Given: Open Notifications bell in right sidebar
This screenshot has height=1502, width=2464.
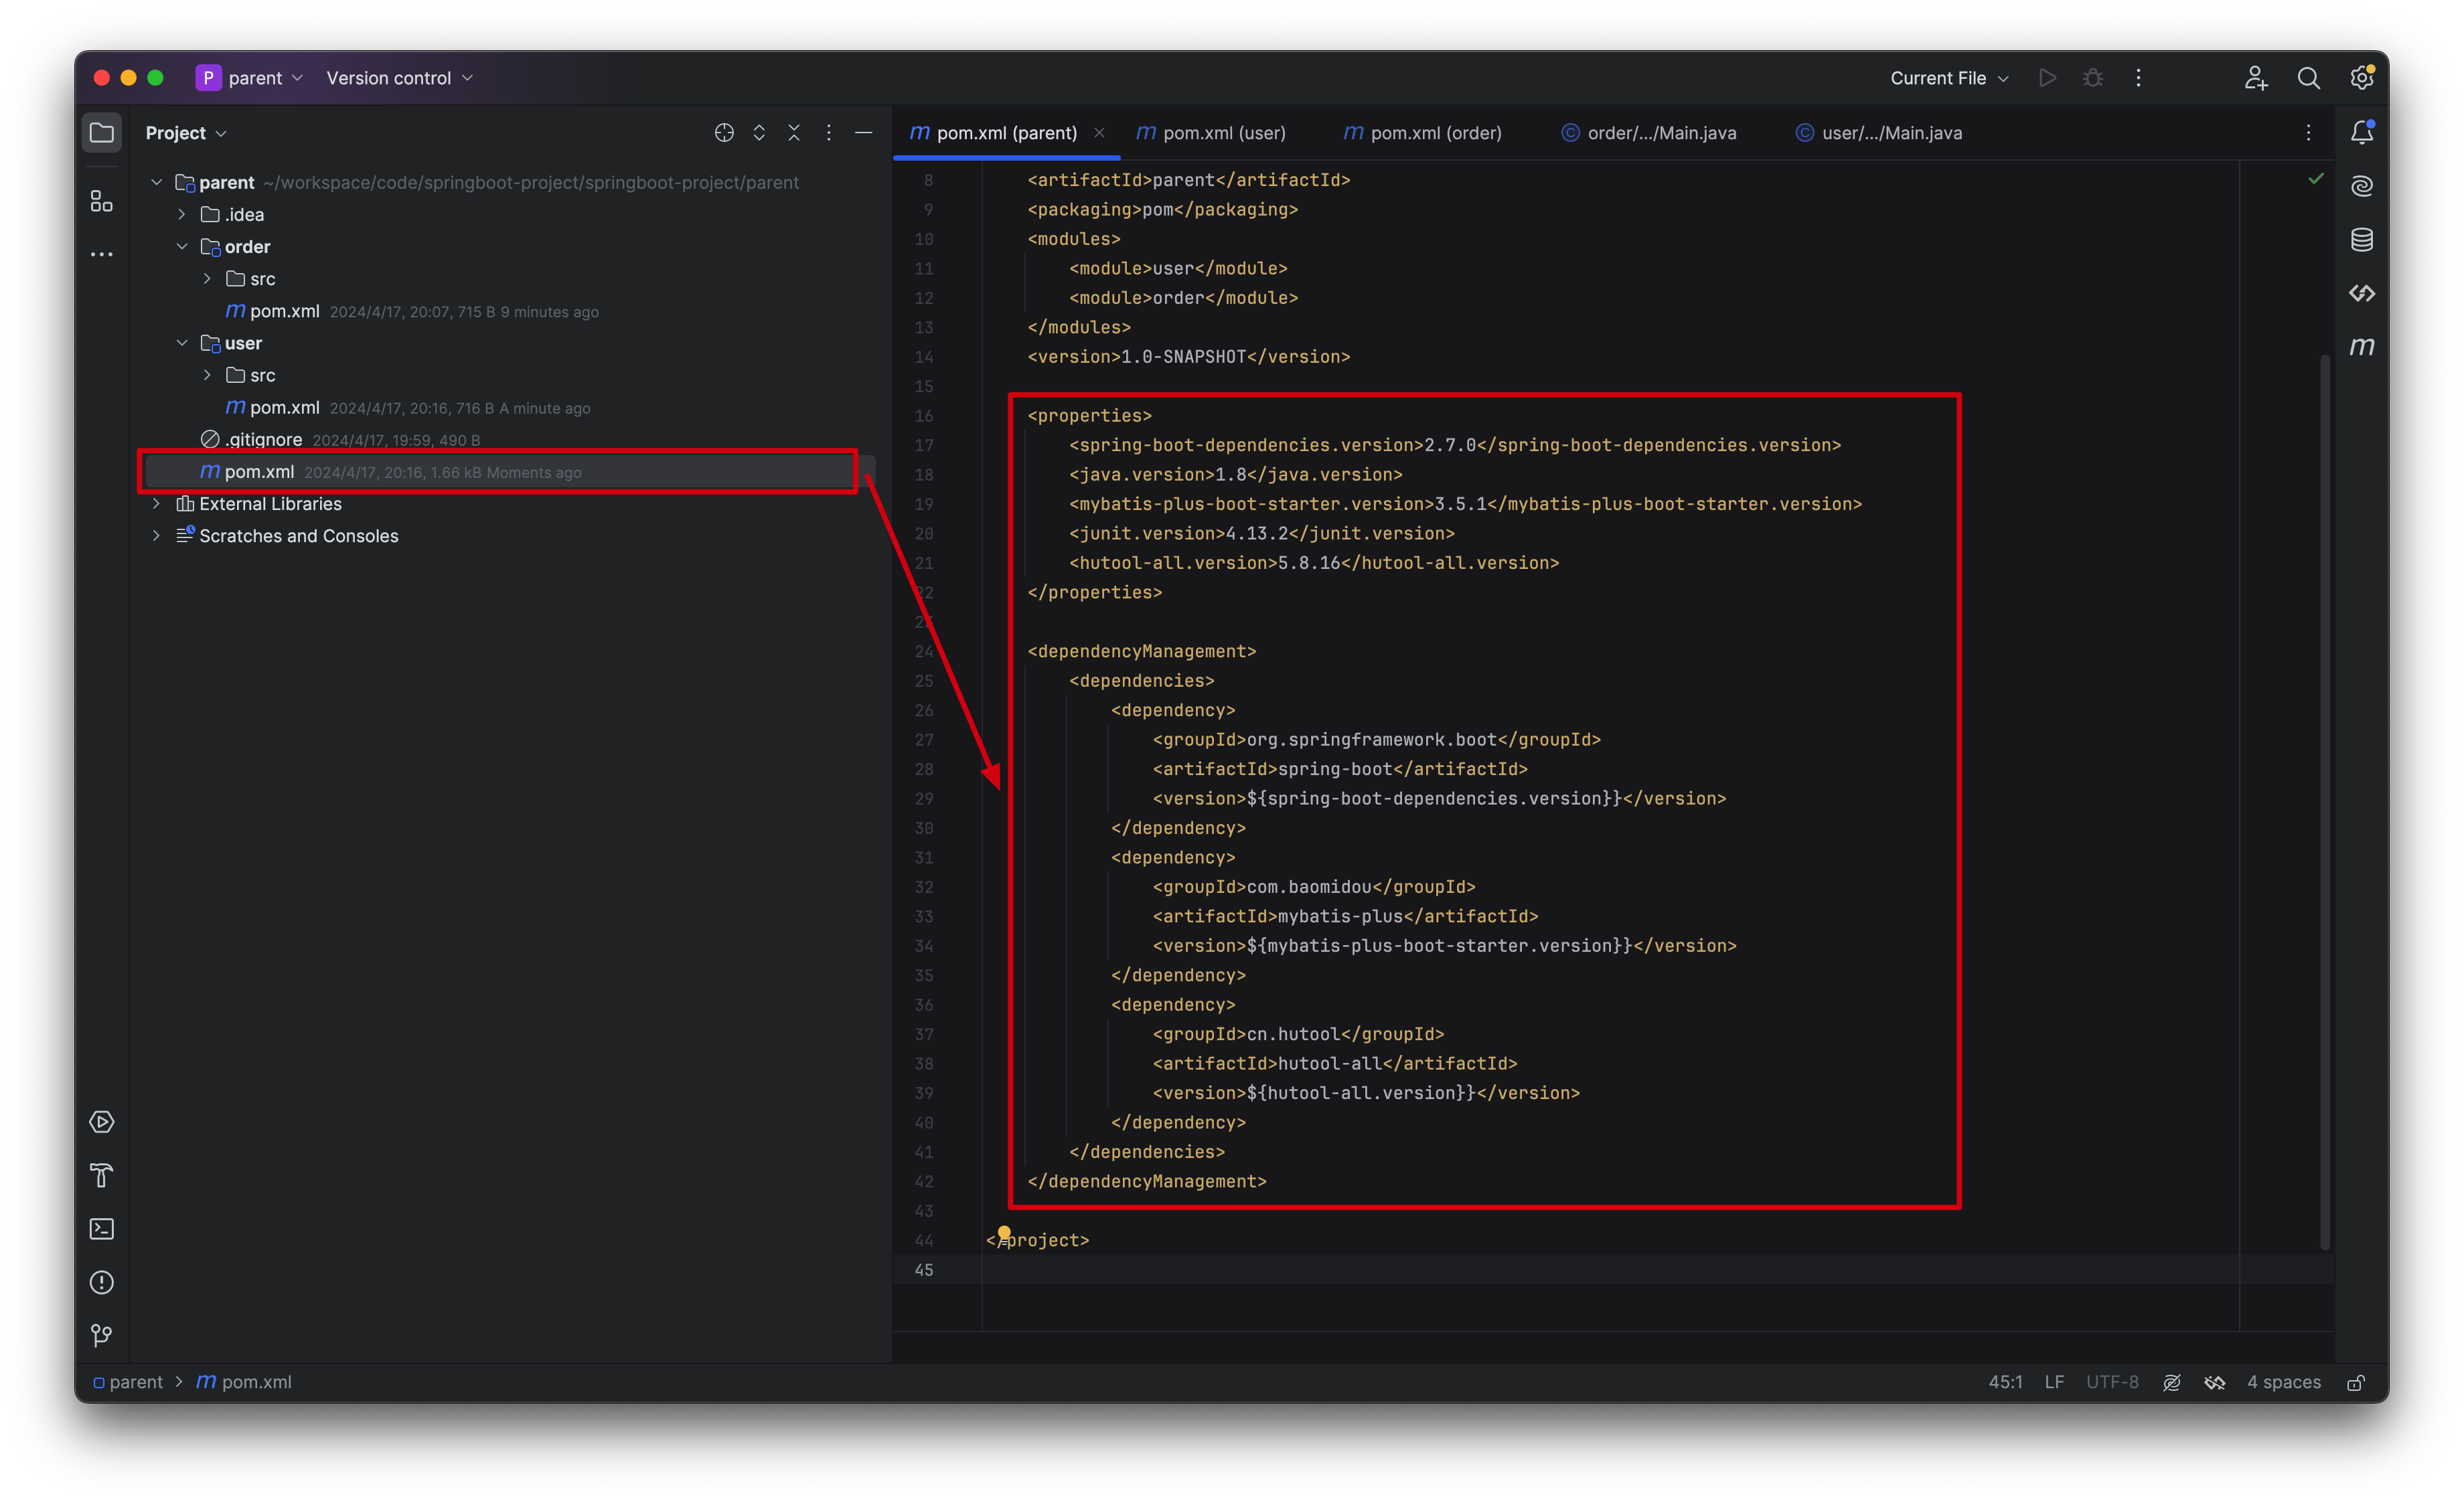Looking at the screenshot, I should pos(2362,133).
